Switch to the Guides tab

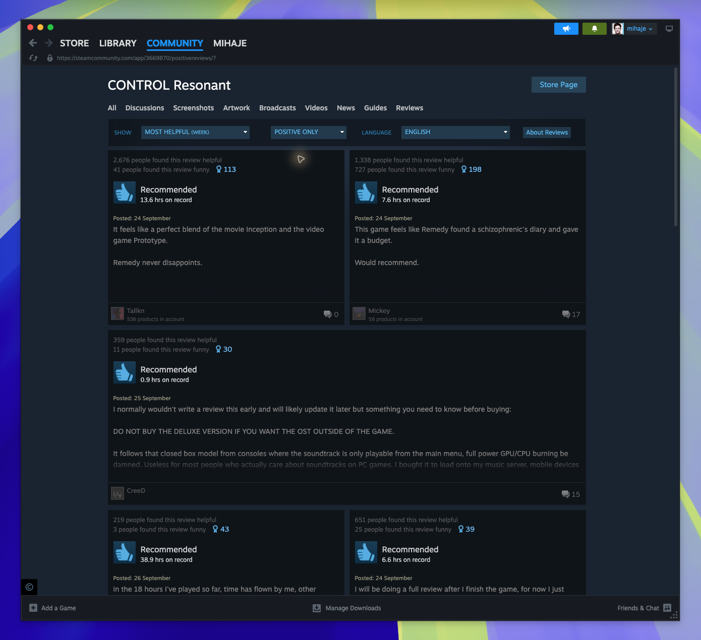pyautogui.click(x=376, y=108)
